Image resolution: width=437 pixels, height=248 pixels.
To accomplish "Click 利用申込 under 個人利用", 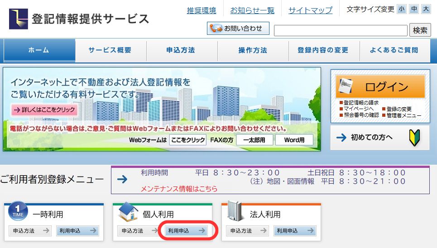I will 186,231.
